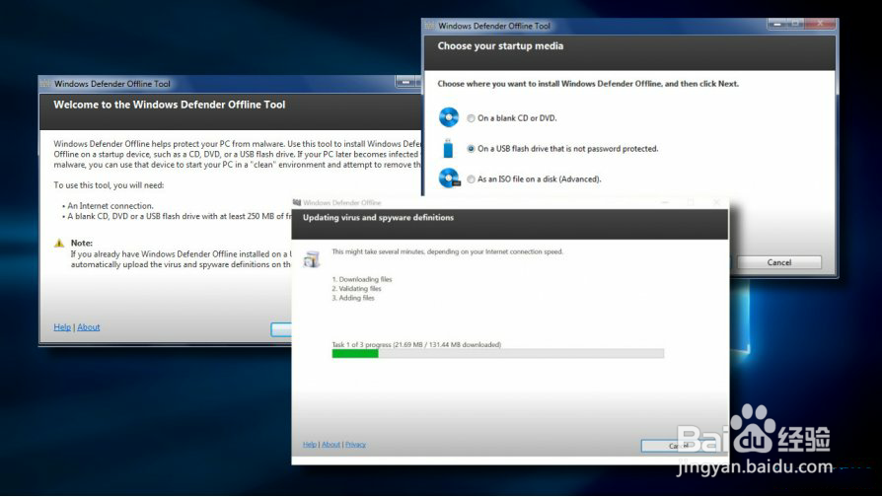This screenshot has height=497, width=882.
Task: Click the USB flash drive icon
Action: (x=448, y=148)
